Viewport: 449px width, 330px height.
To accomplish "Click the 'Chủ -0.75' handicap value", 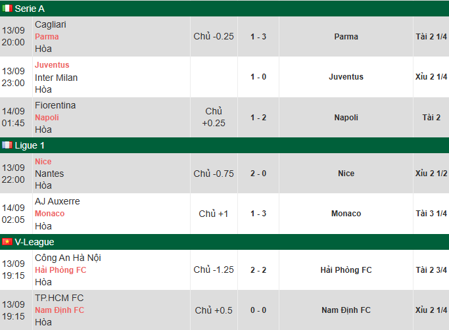I will (214, 174).
